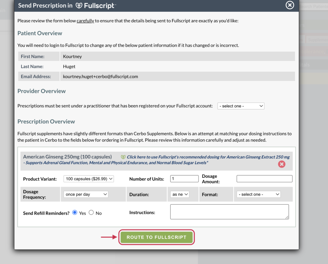This screenshot has height=264, width=328.
Task: Open the Format select one dropdown
Action: tap(258, 194)
